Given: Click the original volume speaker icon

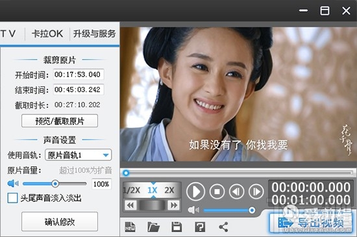Looking at the screenshot, I should [x=13, y=184].
